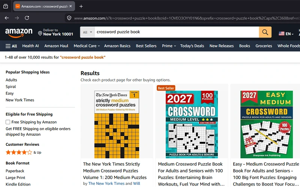
Task: Open Books in navigation bar
Action: pyautogui.click(x=244, y=46)
